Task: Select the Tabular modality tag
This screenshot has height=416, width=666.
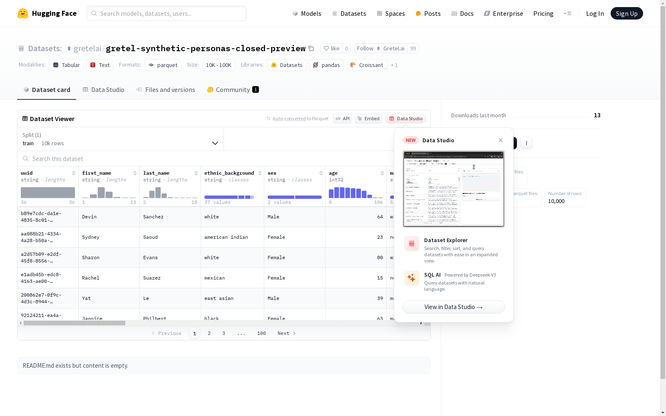Action: click(x=67, y=65)
